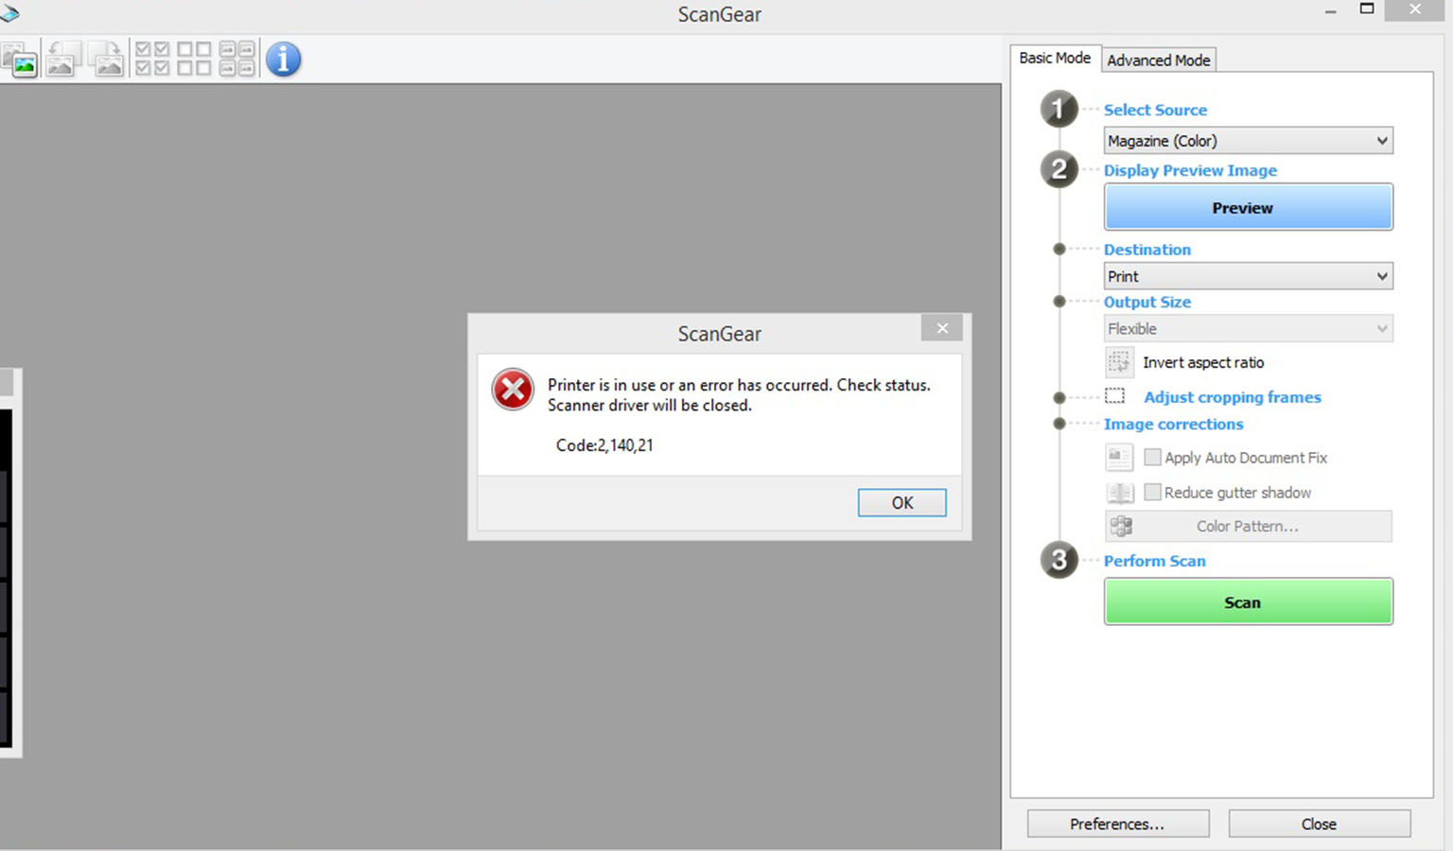The image size is (1453, 851).
Task: Open the Destination dropdown set to Print
Action: [1249, 276]
